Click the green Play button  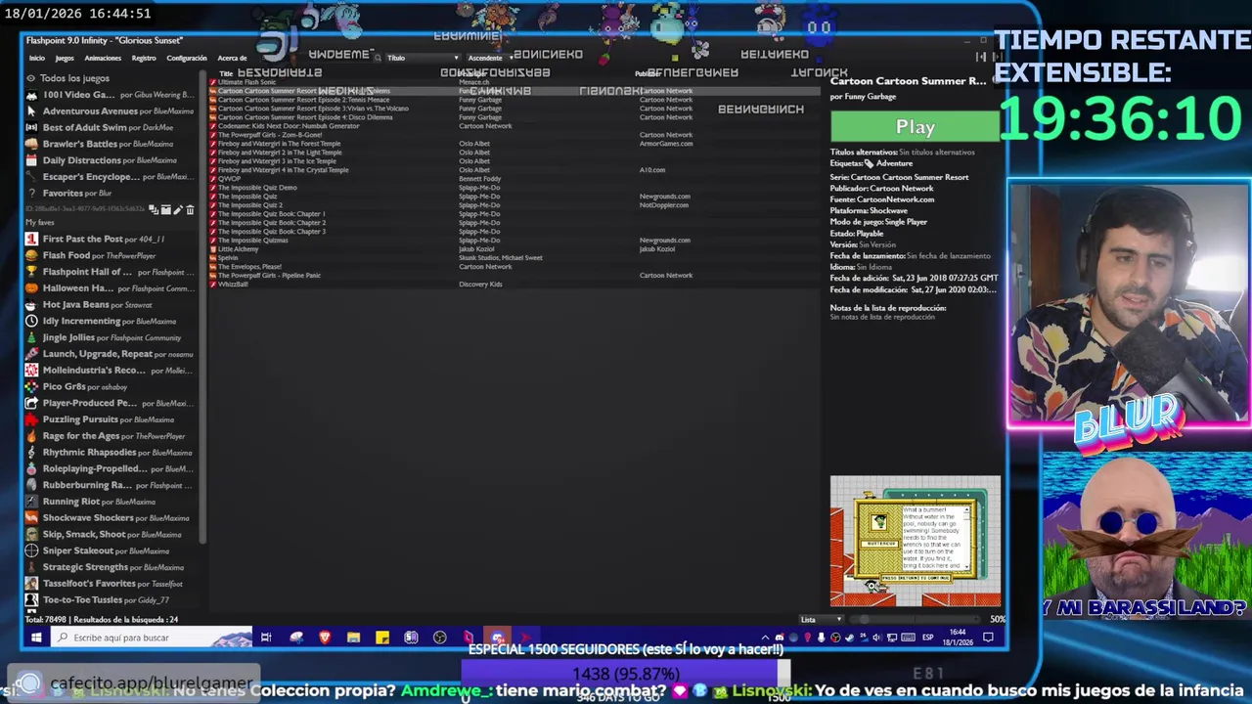point(916,127)
